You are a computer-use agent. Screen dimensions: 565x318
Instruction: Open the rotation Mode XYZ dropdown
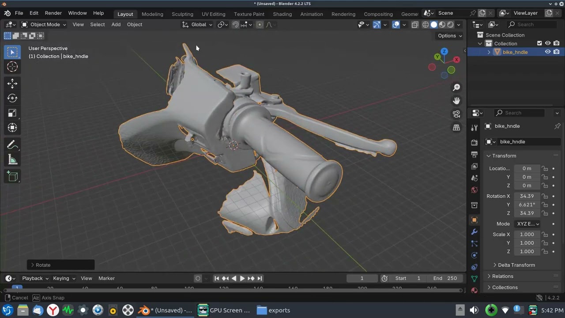528,224
